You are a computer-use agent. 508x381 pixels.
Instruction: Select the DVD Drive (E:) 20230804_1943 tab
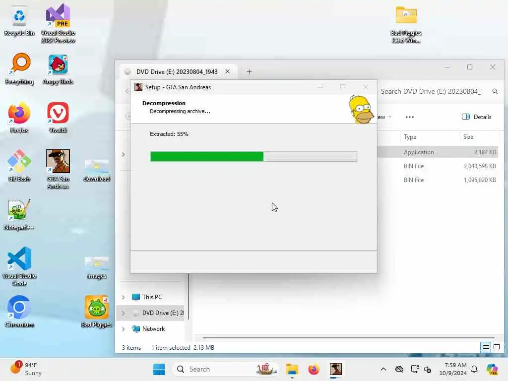pos(177,71)
